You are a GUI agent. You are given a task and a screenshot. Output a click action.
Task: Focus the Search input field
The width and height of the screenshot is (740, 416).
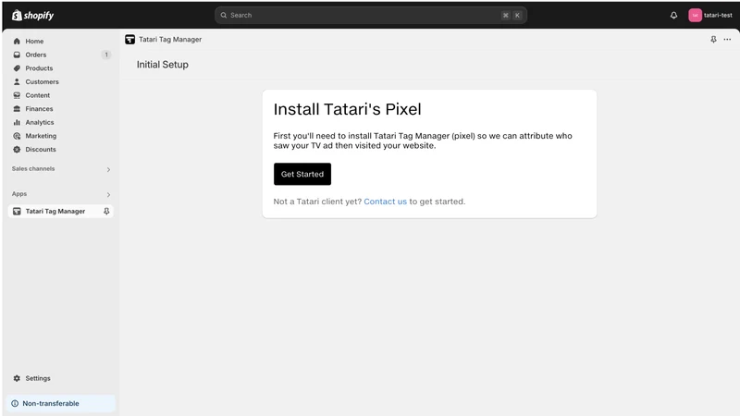coord(371,15)
